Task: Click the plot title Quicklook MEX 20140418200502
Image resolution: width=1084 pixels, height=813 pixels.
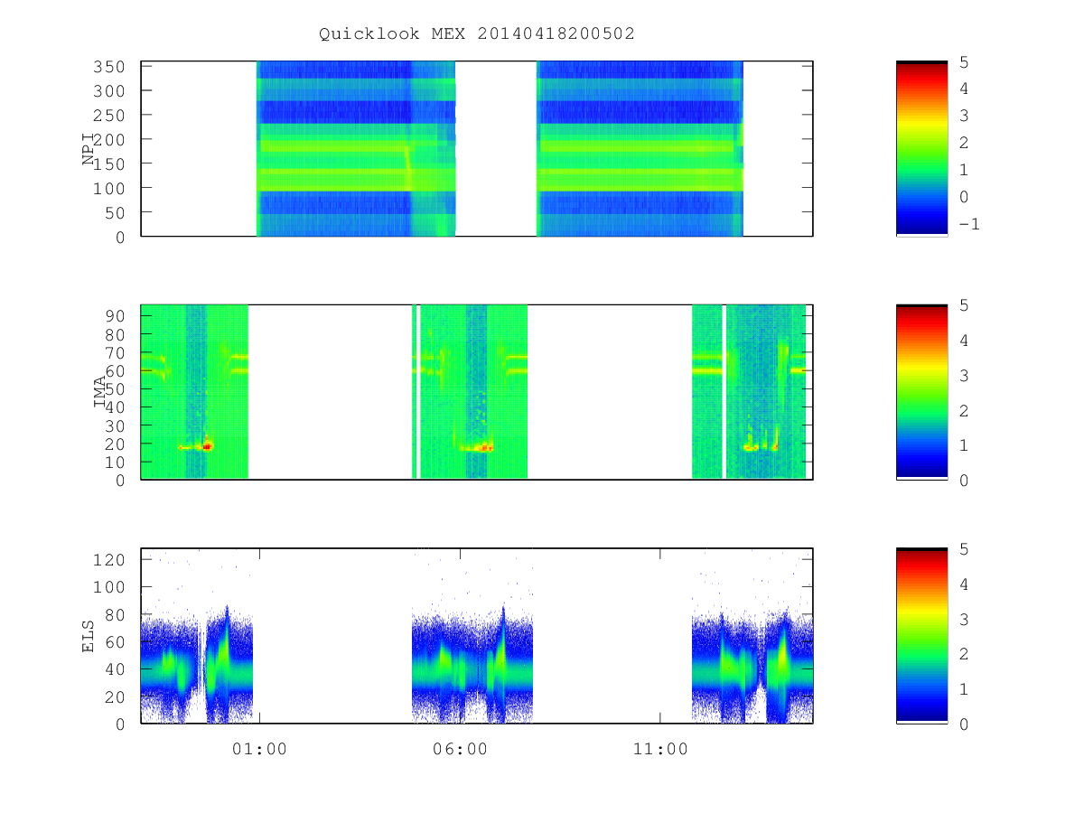Action: [477, 33]
